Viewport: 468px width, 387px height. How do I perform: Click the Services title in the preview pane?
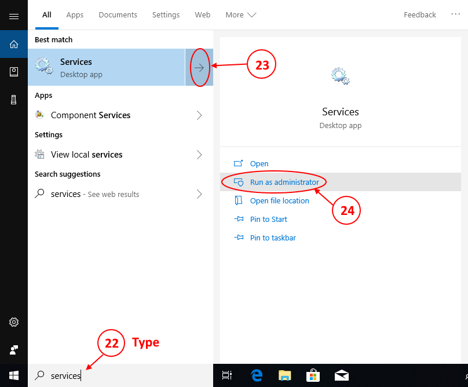341,112
